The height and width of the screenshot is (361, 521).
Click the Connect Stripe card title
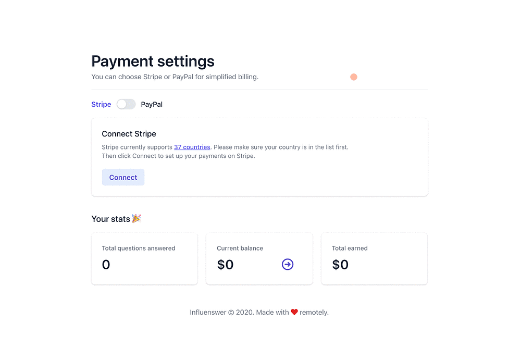[x=129, y=134]
